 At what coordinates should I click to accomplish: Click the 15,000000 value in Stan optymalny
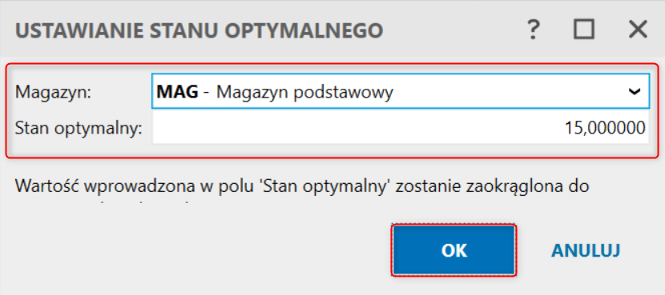click(605, 128)
